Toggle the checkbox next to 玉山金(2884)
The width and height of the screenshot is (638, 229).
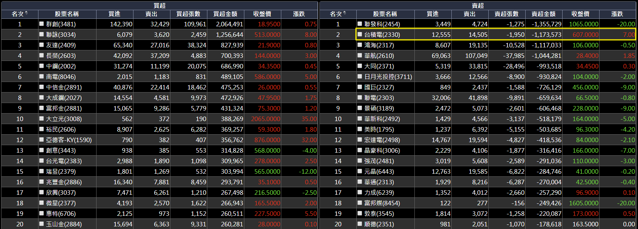41,224
